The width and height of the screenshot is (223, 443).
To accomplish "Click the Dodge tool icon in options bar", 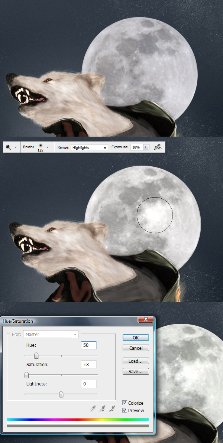I will tap(9, 147).
